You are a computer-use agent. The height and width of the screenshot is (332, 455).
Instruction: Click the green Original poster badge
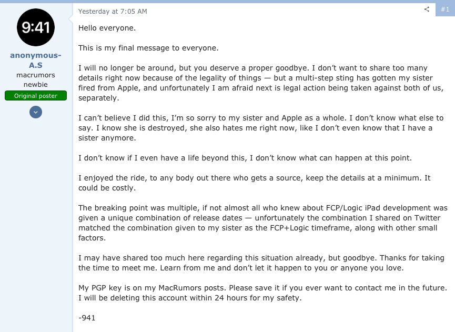(x=36, y=96)
